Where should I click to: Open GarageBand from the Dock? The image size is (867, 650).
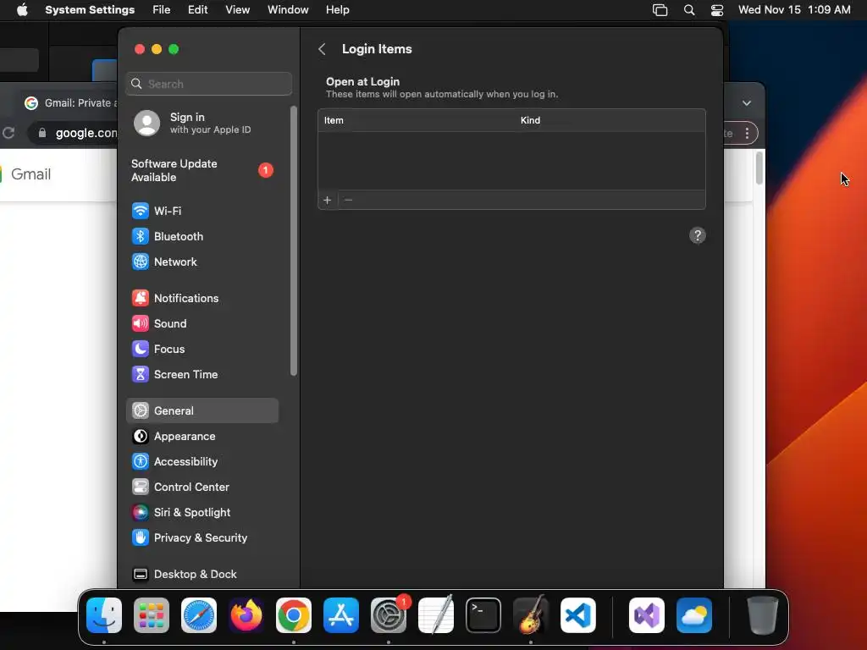point(531,615)
